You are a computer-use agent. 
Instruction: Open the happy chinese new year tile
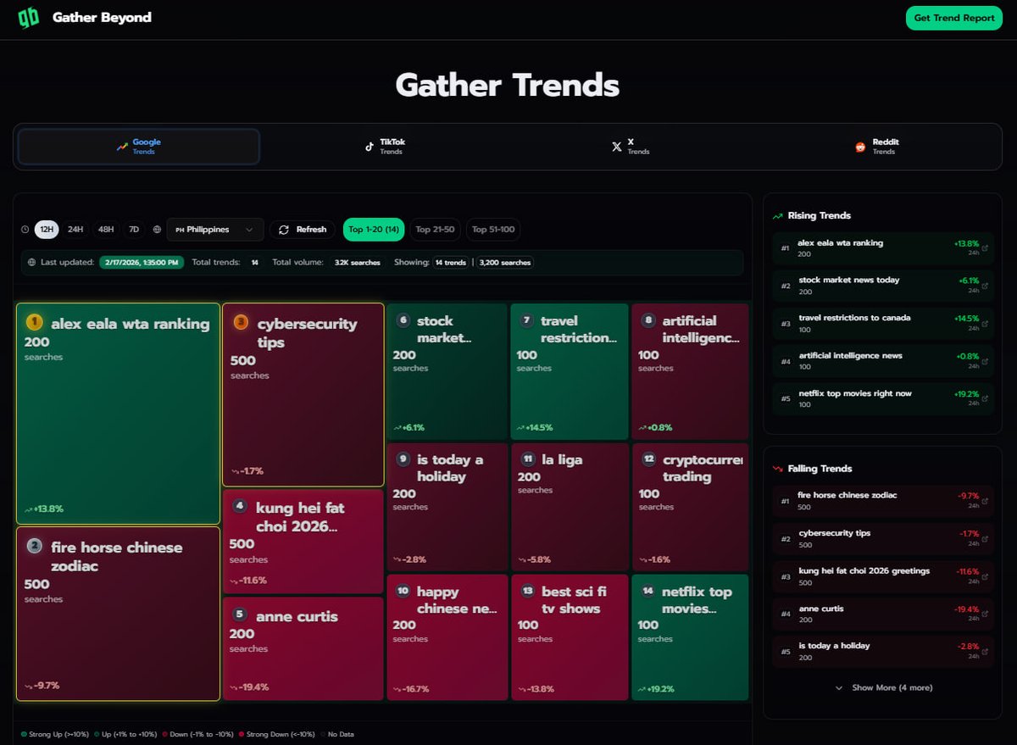pyautogui.click(x=447, y=637)
